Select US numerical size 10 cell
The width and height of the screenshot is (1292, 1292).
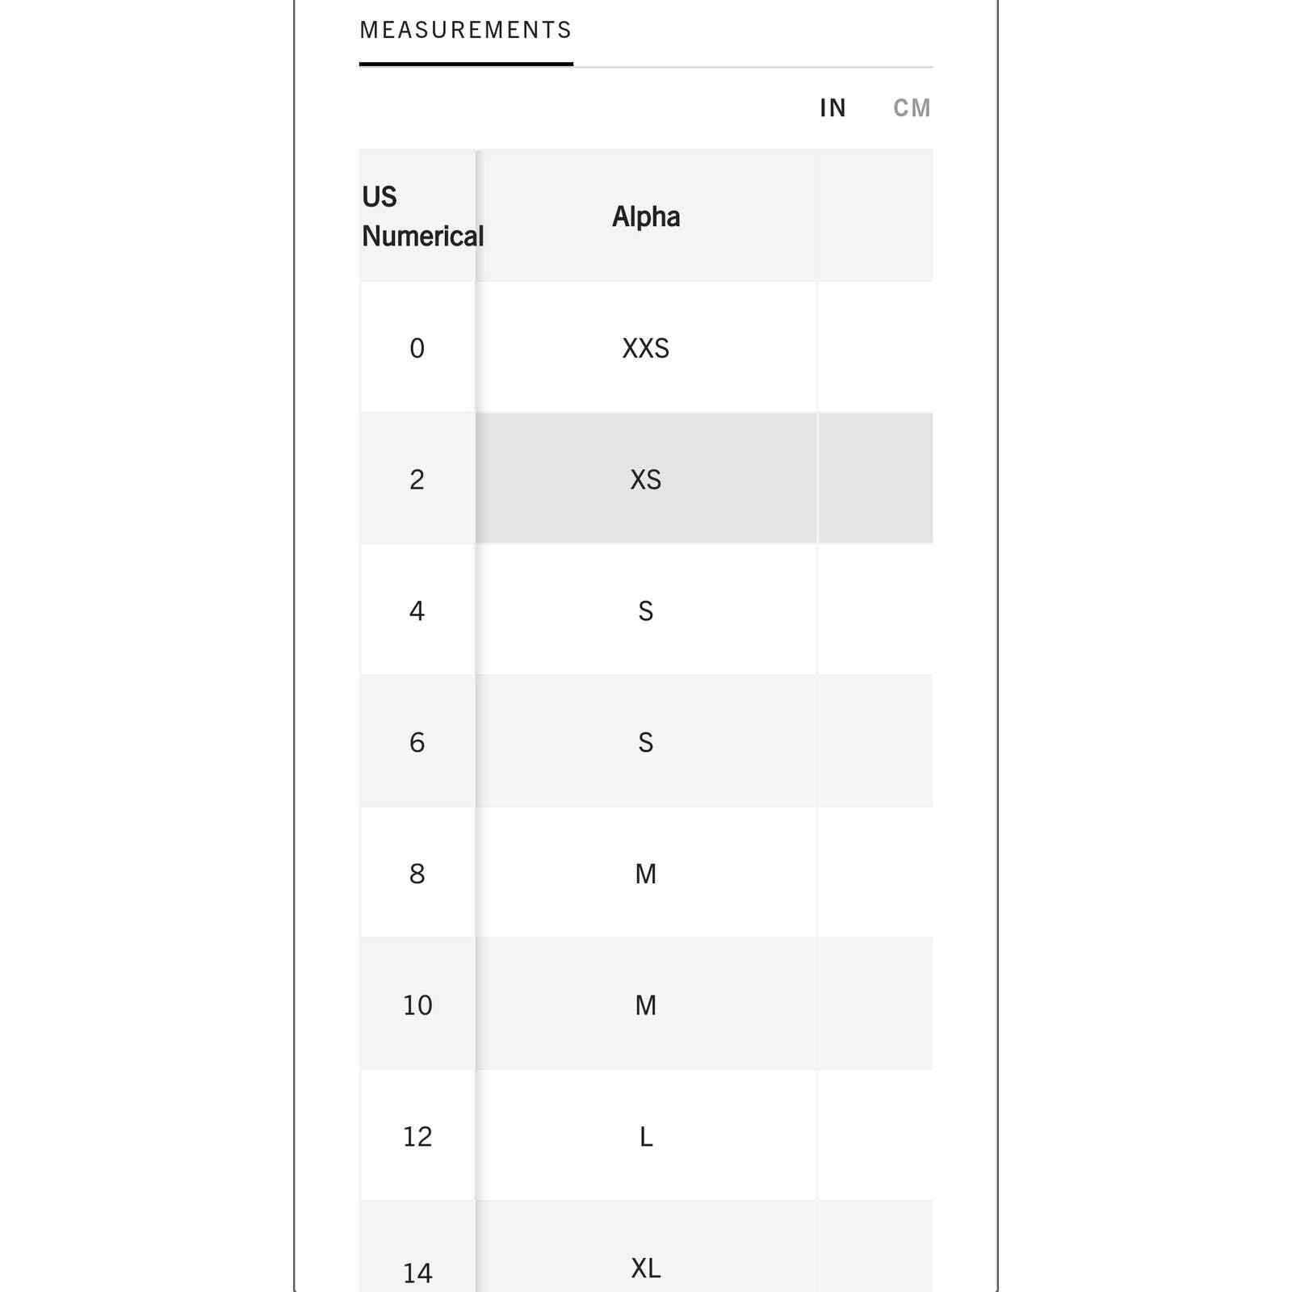(417, 1005)
